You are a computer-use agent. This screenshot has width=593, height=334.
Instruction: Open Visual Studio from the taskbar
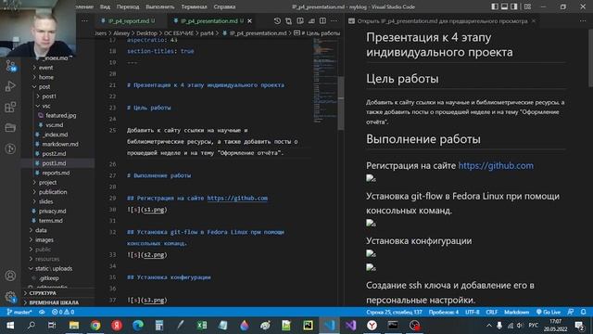tap(350, 326)
